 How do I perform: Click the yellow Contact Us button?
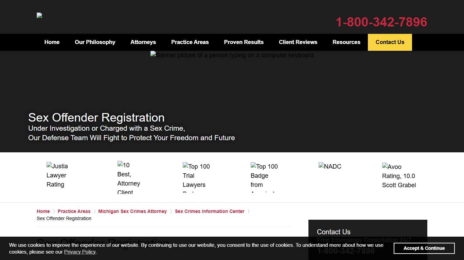(x=390, y=42)
